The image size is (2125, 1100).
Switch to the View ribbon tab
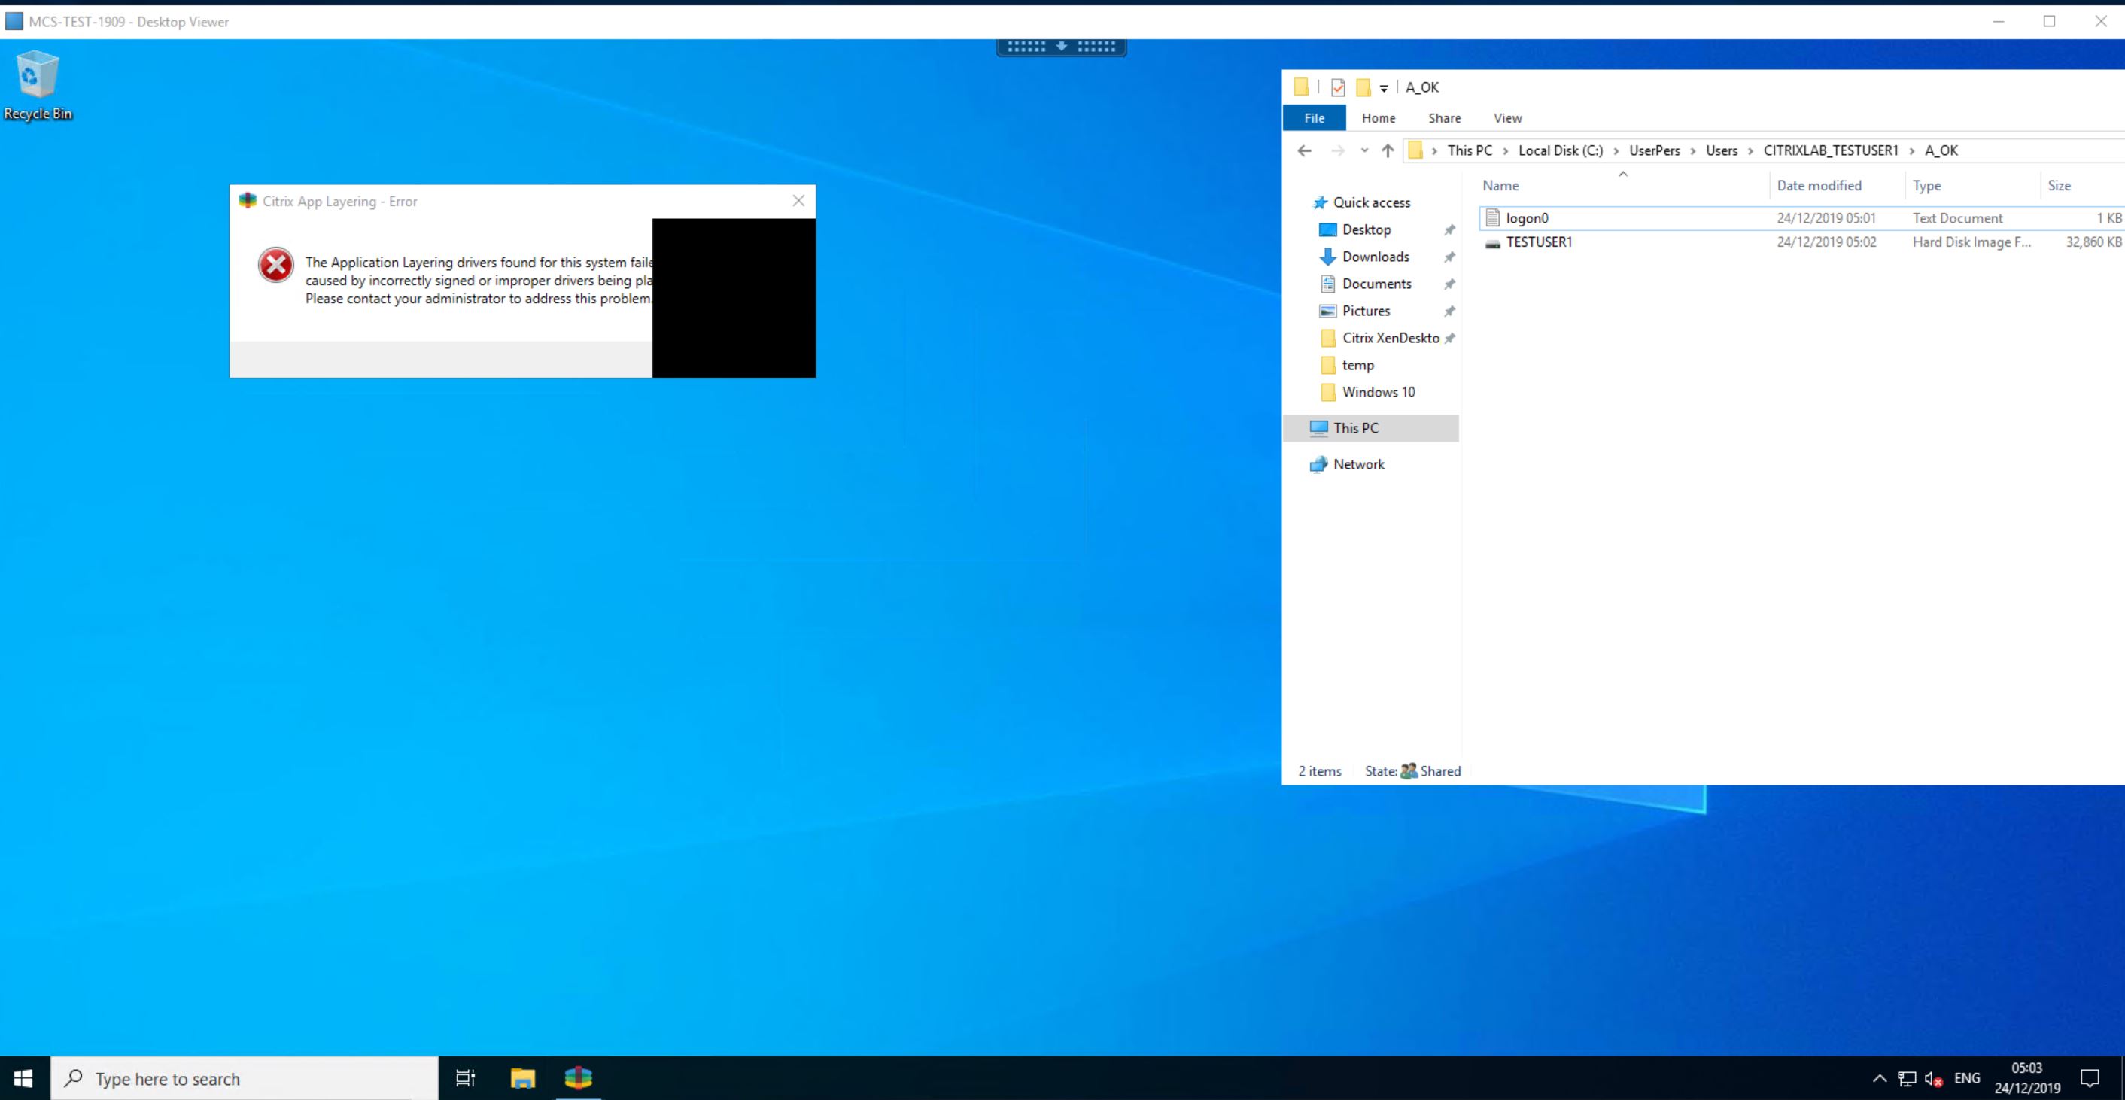(x=1507, y=118)
